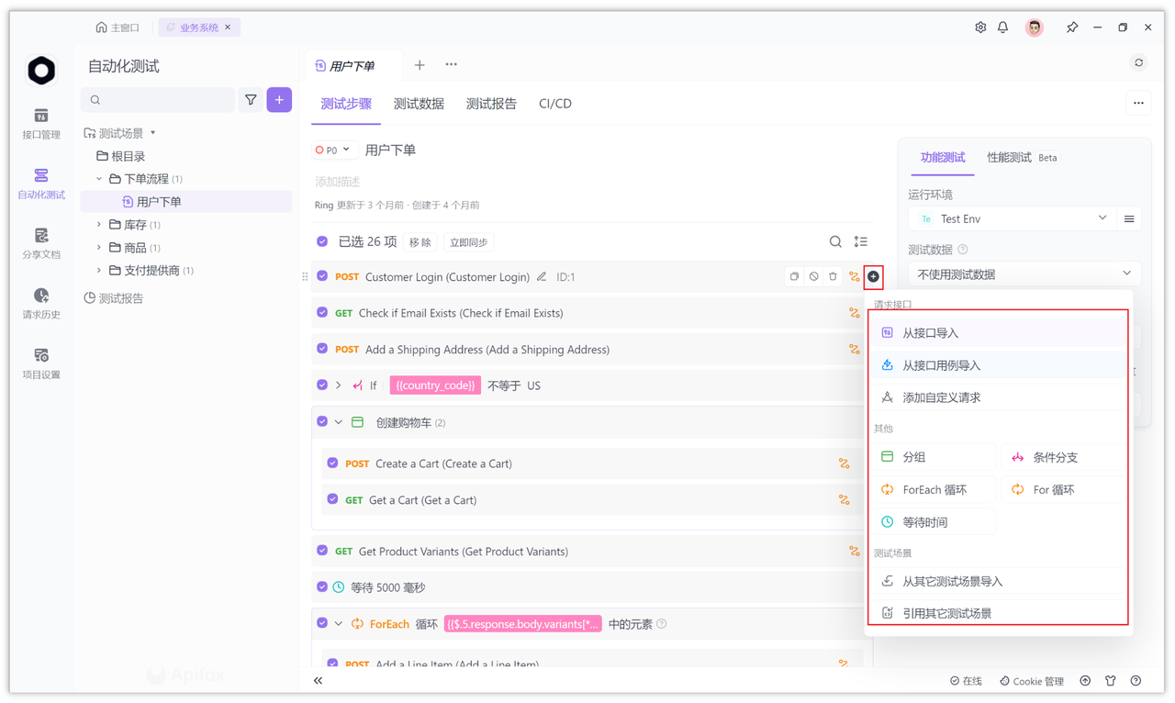This screenshot has height=703, width=1175.
Task: Click 移除 button for selected items
Action: [420, 242]
